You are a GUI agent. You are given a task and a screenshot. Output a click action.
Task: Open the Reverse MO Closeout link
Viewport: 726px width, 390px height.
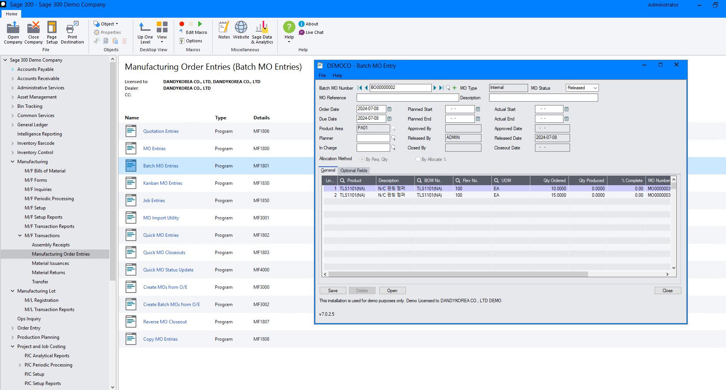[x=165, y=322]
